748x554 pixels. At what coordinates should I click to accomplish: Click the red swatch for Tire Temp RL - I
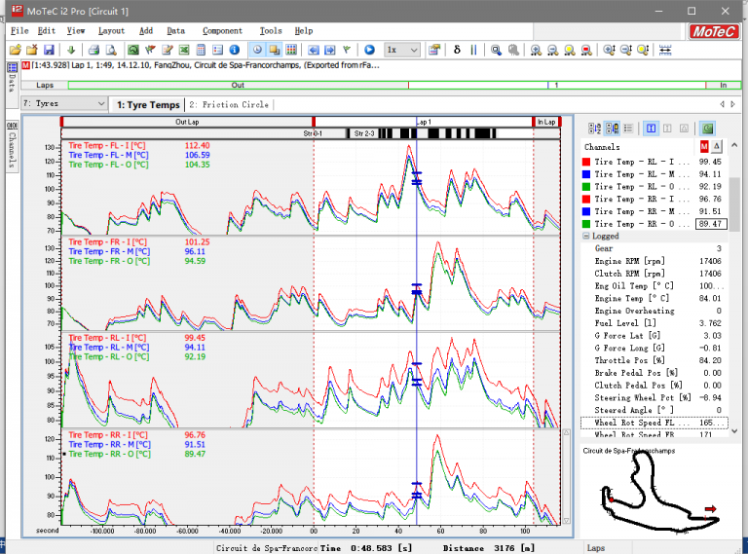(x=586, y=162)
